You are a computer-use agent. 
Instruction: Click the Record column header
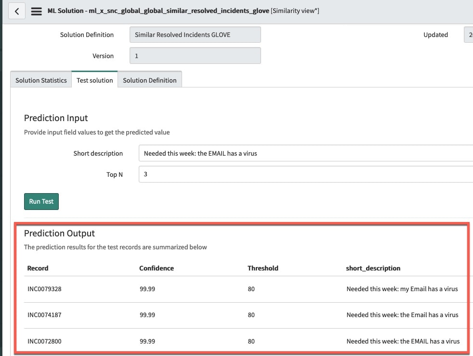[38, 268]
